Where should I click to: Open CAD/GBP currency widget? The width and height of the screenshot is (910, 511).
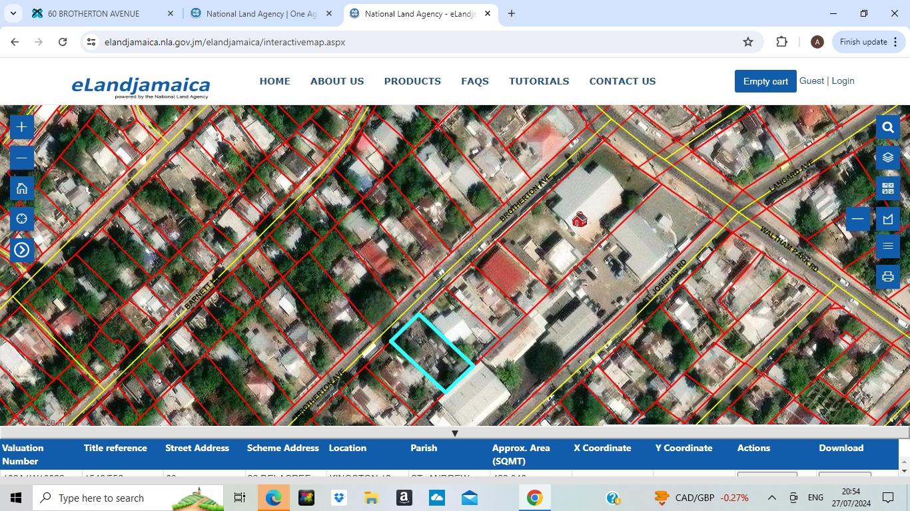point(702,498)
